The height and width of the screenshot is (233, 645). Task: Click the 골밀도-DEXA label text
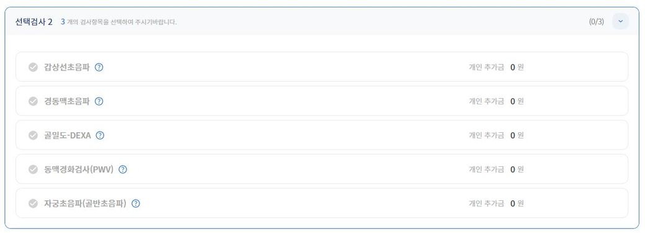coord(68,135)
